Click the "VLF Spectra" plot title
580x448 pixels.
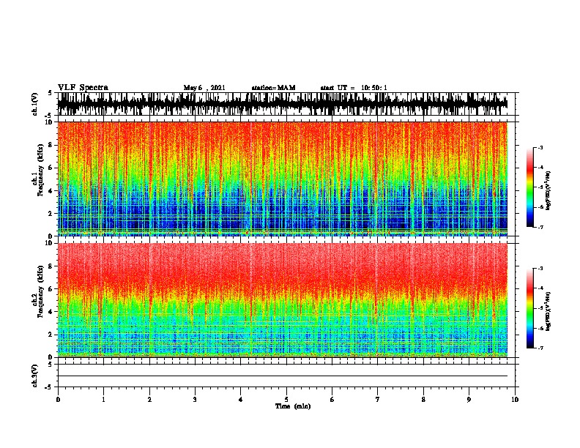[x=83, y=87]
